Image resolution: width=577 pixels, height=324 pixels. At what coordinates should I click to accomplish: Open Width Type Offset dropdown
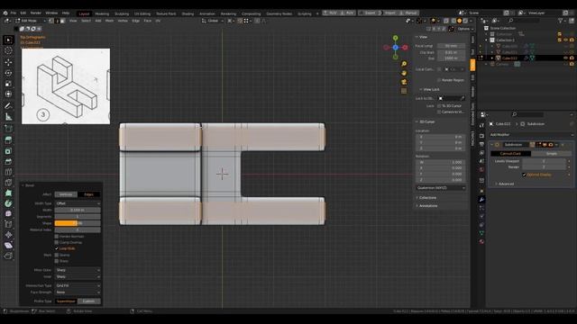[78, 203]
